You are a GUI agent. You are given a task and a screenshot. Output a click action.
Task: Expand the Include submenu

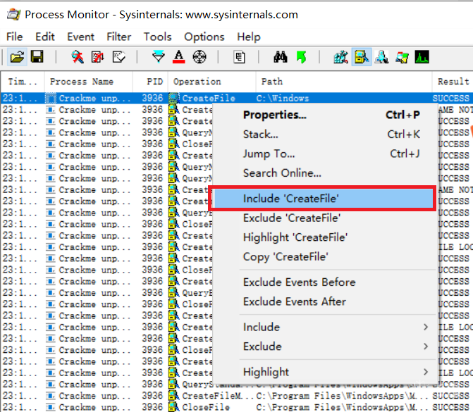point(325,327)
